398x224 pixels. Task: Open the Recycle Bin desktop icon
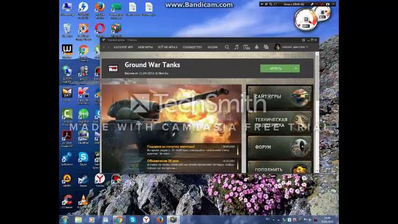pyautogui.click(x=67, y=30)
